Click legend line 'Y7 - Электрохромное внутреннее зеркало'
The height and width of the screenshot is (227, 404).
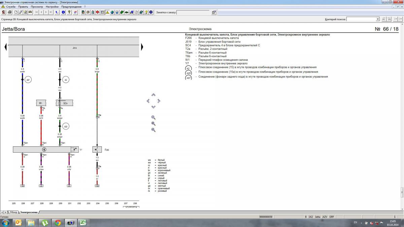click(216, 63)
